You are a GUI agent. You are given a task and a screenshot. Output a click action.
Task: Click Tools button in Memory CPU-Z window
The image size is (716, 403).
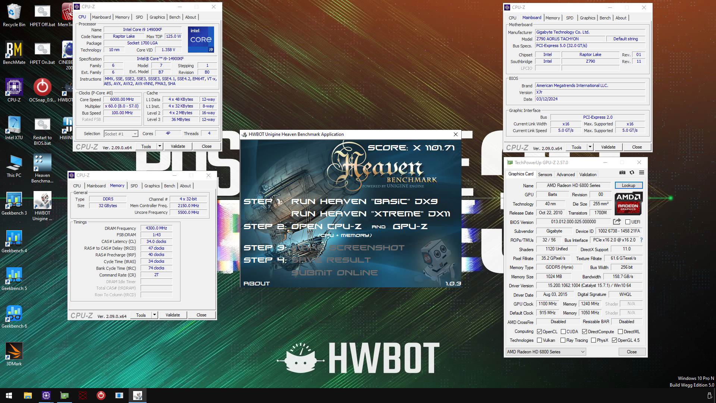(141, 315)
